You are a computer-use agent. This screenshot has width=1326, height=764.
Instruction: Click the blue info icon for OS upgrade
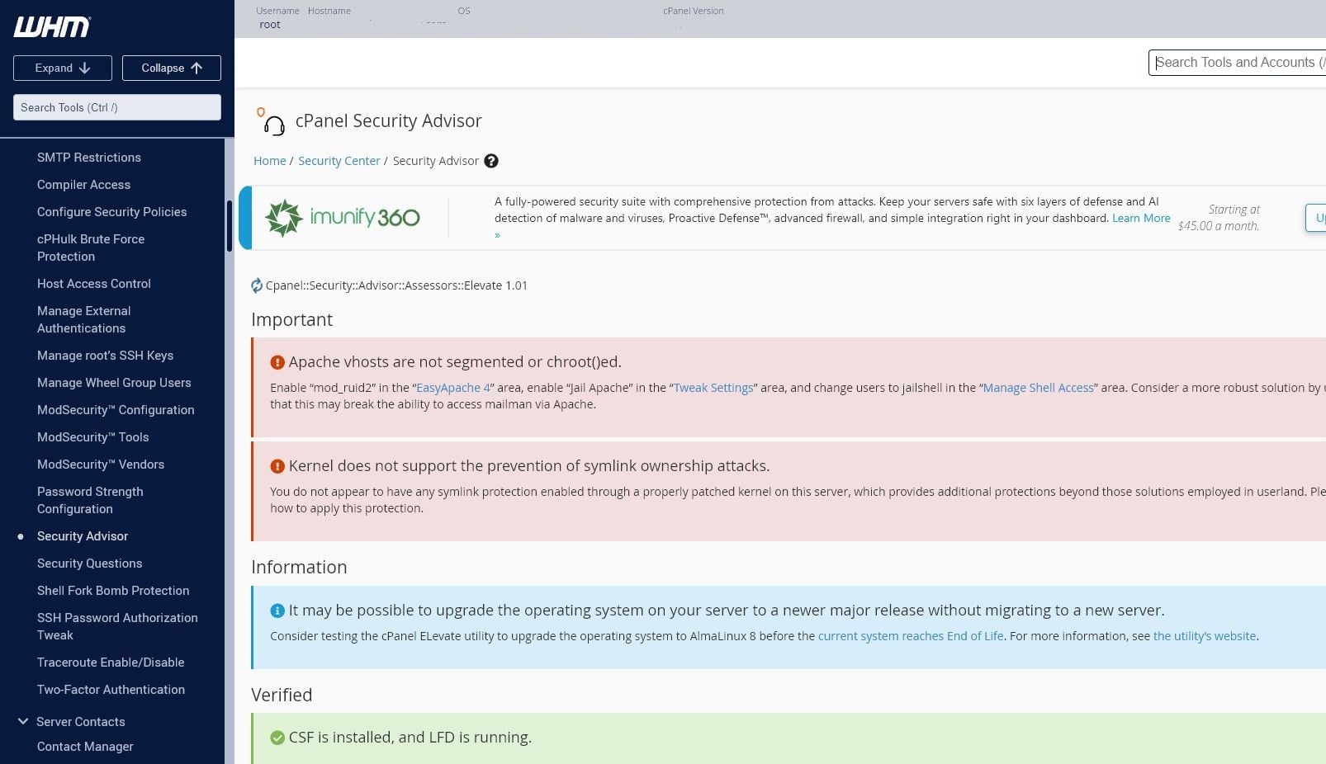tap(277, 611)
